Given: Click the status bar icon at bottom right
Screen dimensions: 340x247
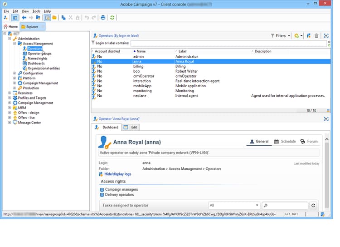Looking at the screenshot, I should tap(323, 214).
